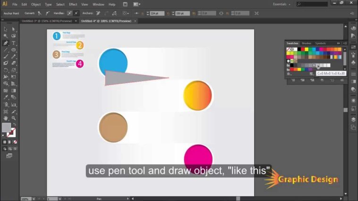Screen dimensions: 358x201
Task: Toggle hide handles for multiple anchors
Action: click(76, 13)
